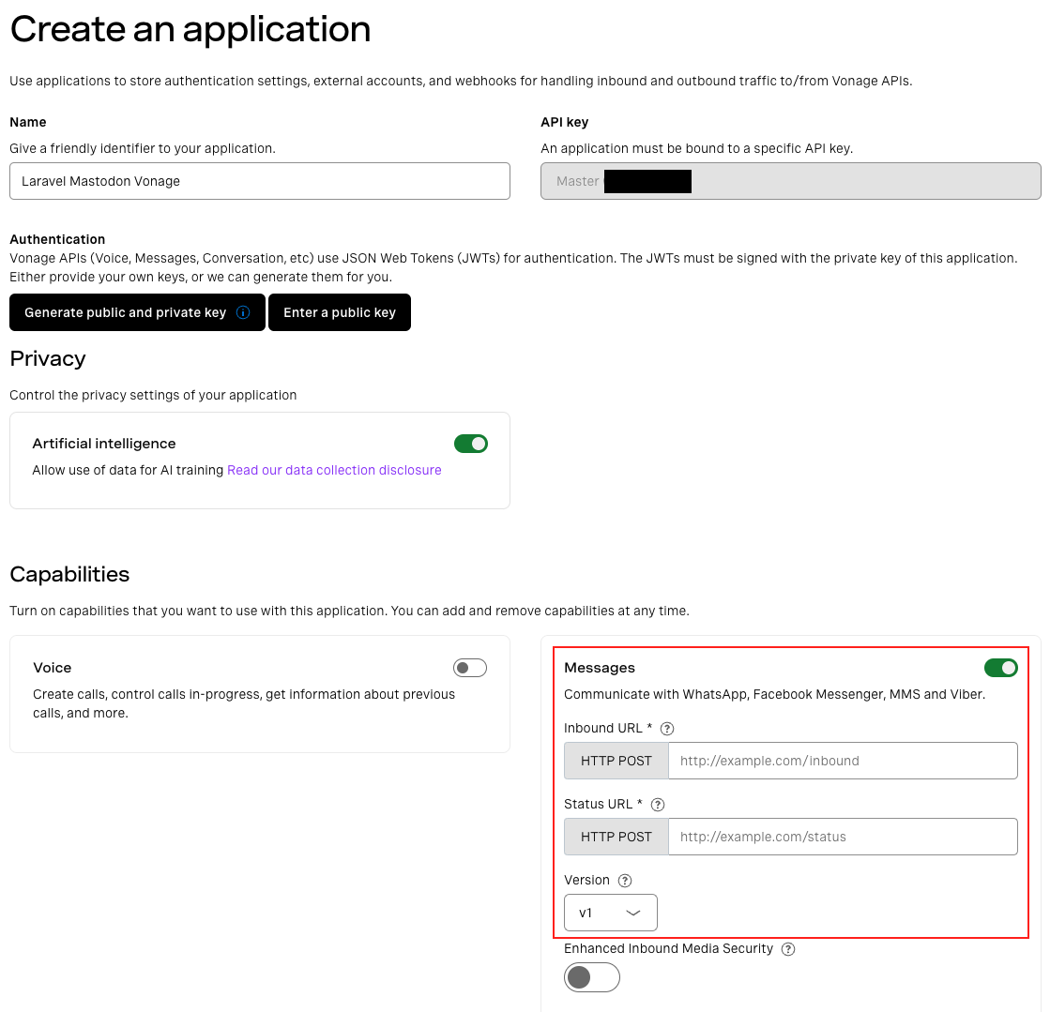
Task: Enable Enhanced Inbound Media Security switch
Action: tap(592, 977)
